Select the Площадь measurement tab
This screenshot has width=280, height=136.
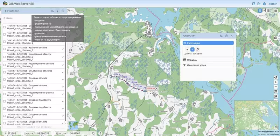pos(208,60)
